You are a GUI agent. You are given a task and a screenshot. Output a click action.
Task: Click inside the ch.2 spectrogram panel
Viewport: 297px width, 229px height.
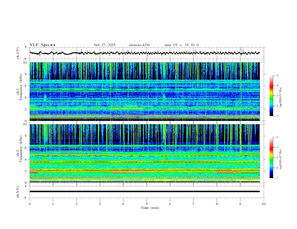tap(145, 153)
